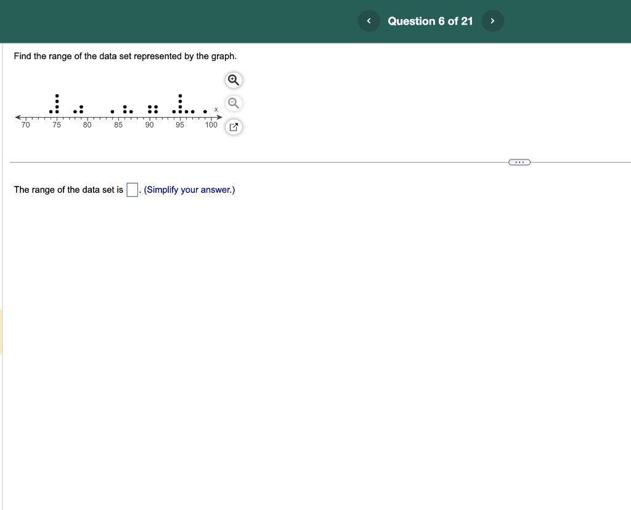Click the magnifier with minus sign
631x510 pixels.
233,102
